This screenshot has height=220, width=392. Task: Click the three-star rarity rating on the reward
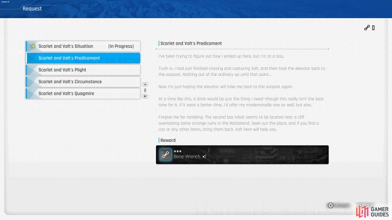point(178,151)
